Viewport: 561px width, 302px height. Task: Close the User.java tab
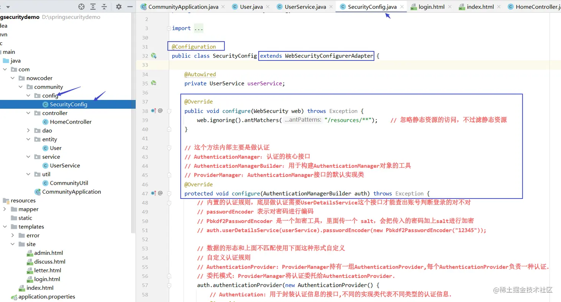268,7
